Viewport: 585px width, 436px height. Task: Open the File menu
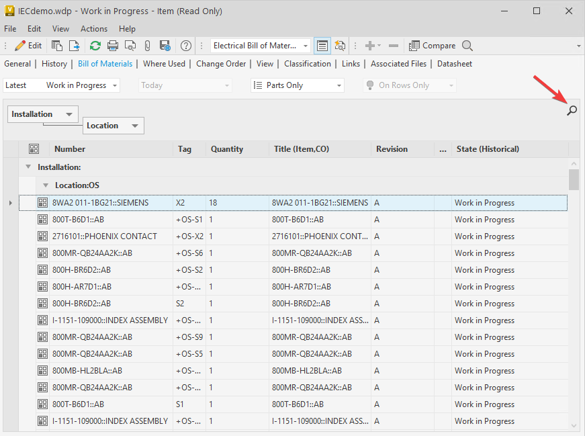10,29
